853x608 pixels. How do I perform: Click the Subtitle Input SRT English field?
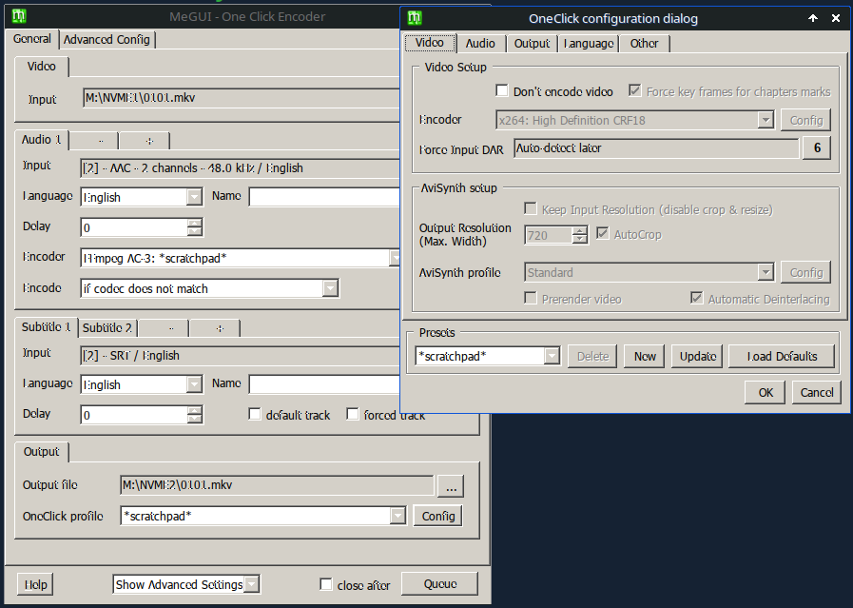[x=240, y=356]
